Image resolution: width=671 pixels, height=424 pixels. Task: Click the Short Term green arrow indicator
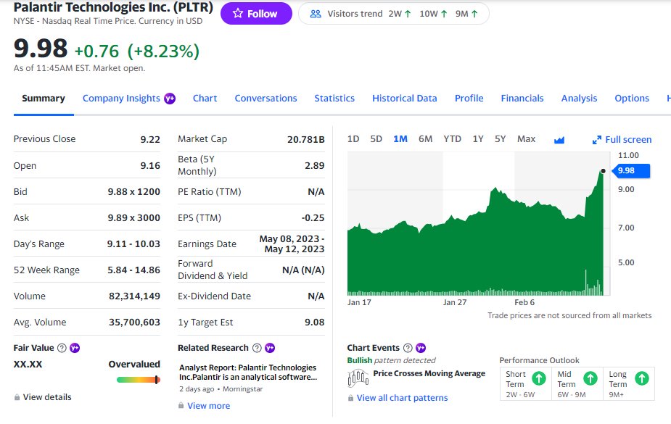click(x=539, y=378)
